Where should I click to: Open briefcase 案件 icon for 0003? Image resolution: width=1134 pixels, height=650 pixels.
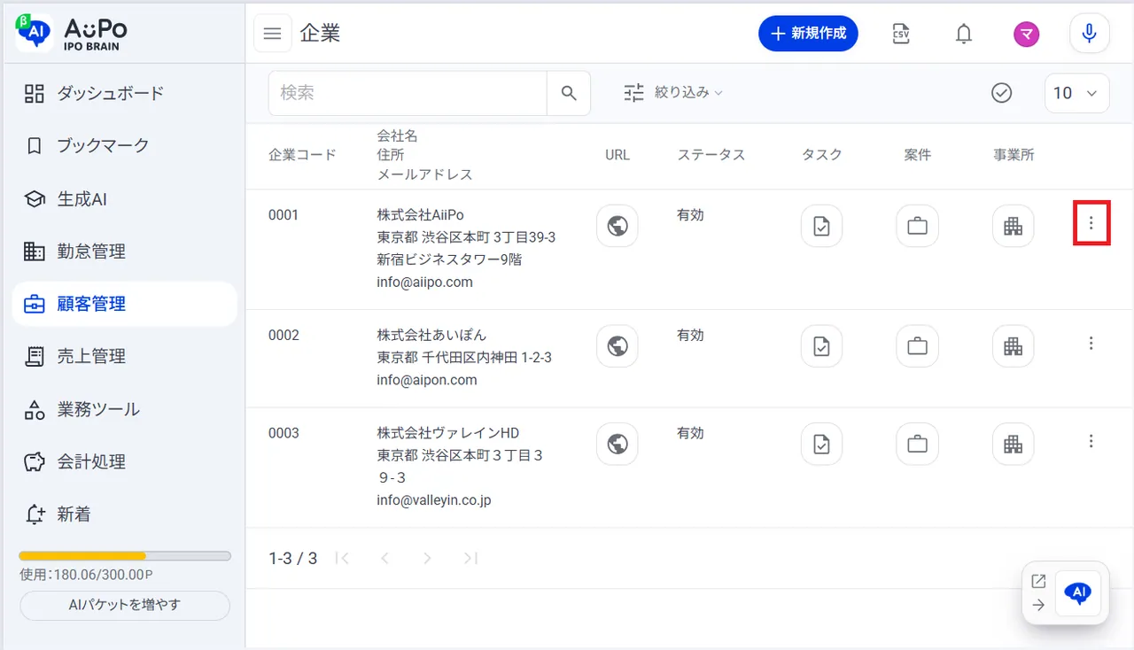point(917,444)
